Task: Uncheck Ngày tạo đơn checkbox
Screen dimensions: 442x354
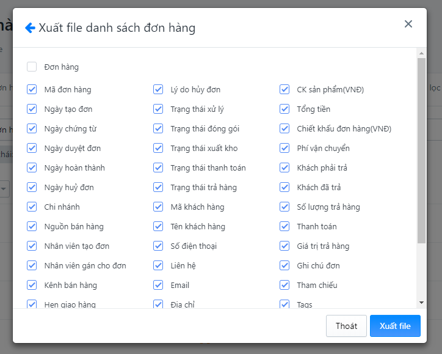Action: point(32,109)
